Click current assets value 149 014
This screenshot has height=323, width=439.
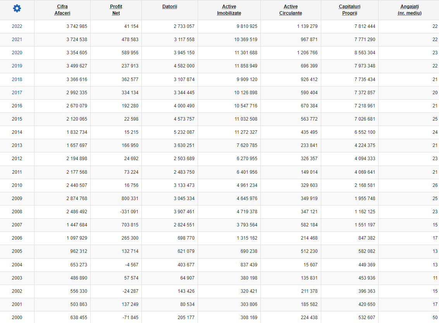(309, 172)
